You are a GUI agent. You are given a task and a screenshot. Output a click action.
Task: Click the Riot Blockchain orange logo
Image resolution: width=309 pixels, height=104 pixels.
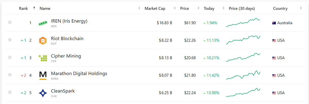point(43,41)
